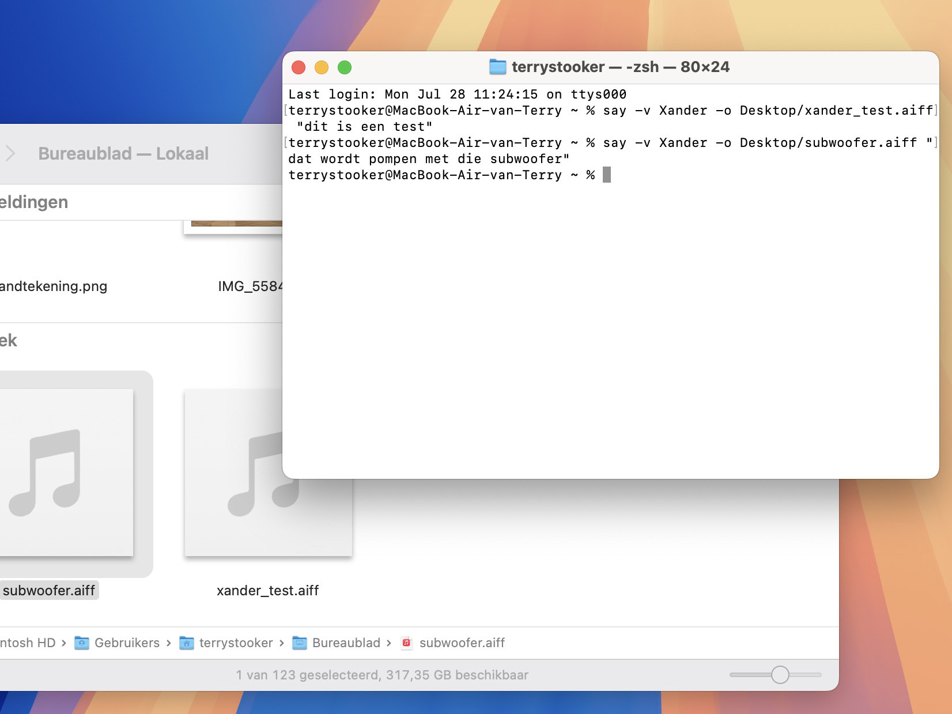Viewport: 952px width, 714px height.
Task: Open the terrystooker folder in the path bar
Action: coord(236,643)
